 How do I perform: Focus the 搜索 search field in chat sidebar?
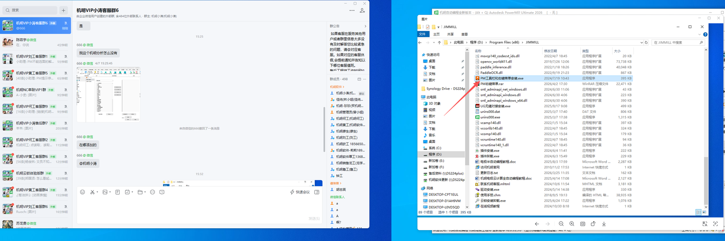(30, 10)
